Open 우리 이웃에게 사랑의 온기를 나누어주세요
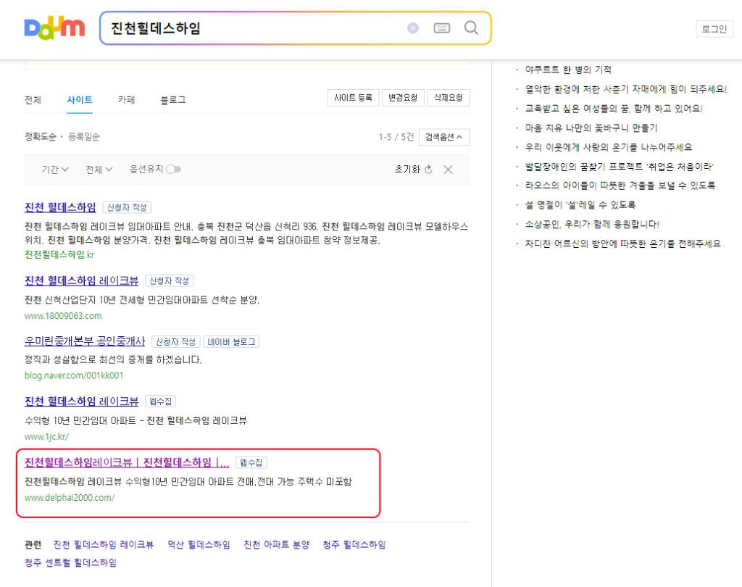Image resolution: width=742 pixels, height=587 pixels. point(609,147)
